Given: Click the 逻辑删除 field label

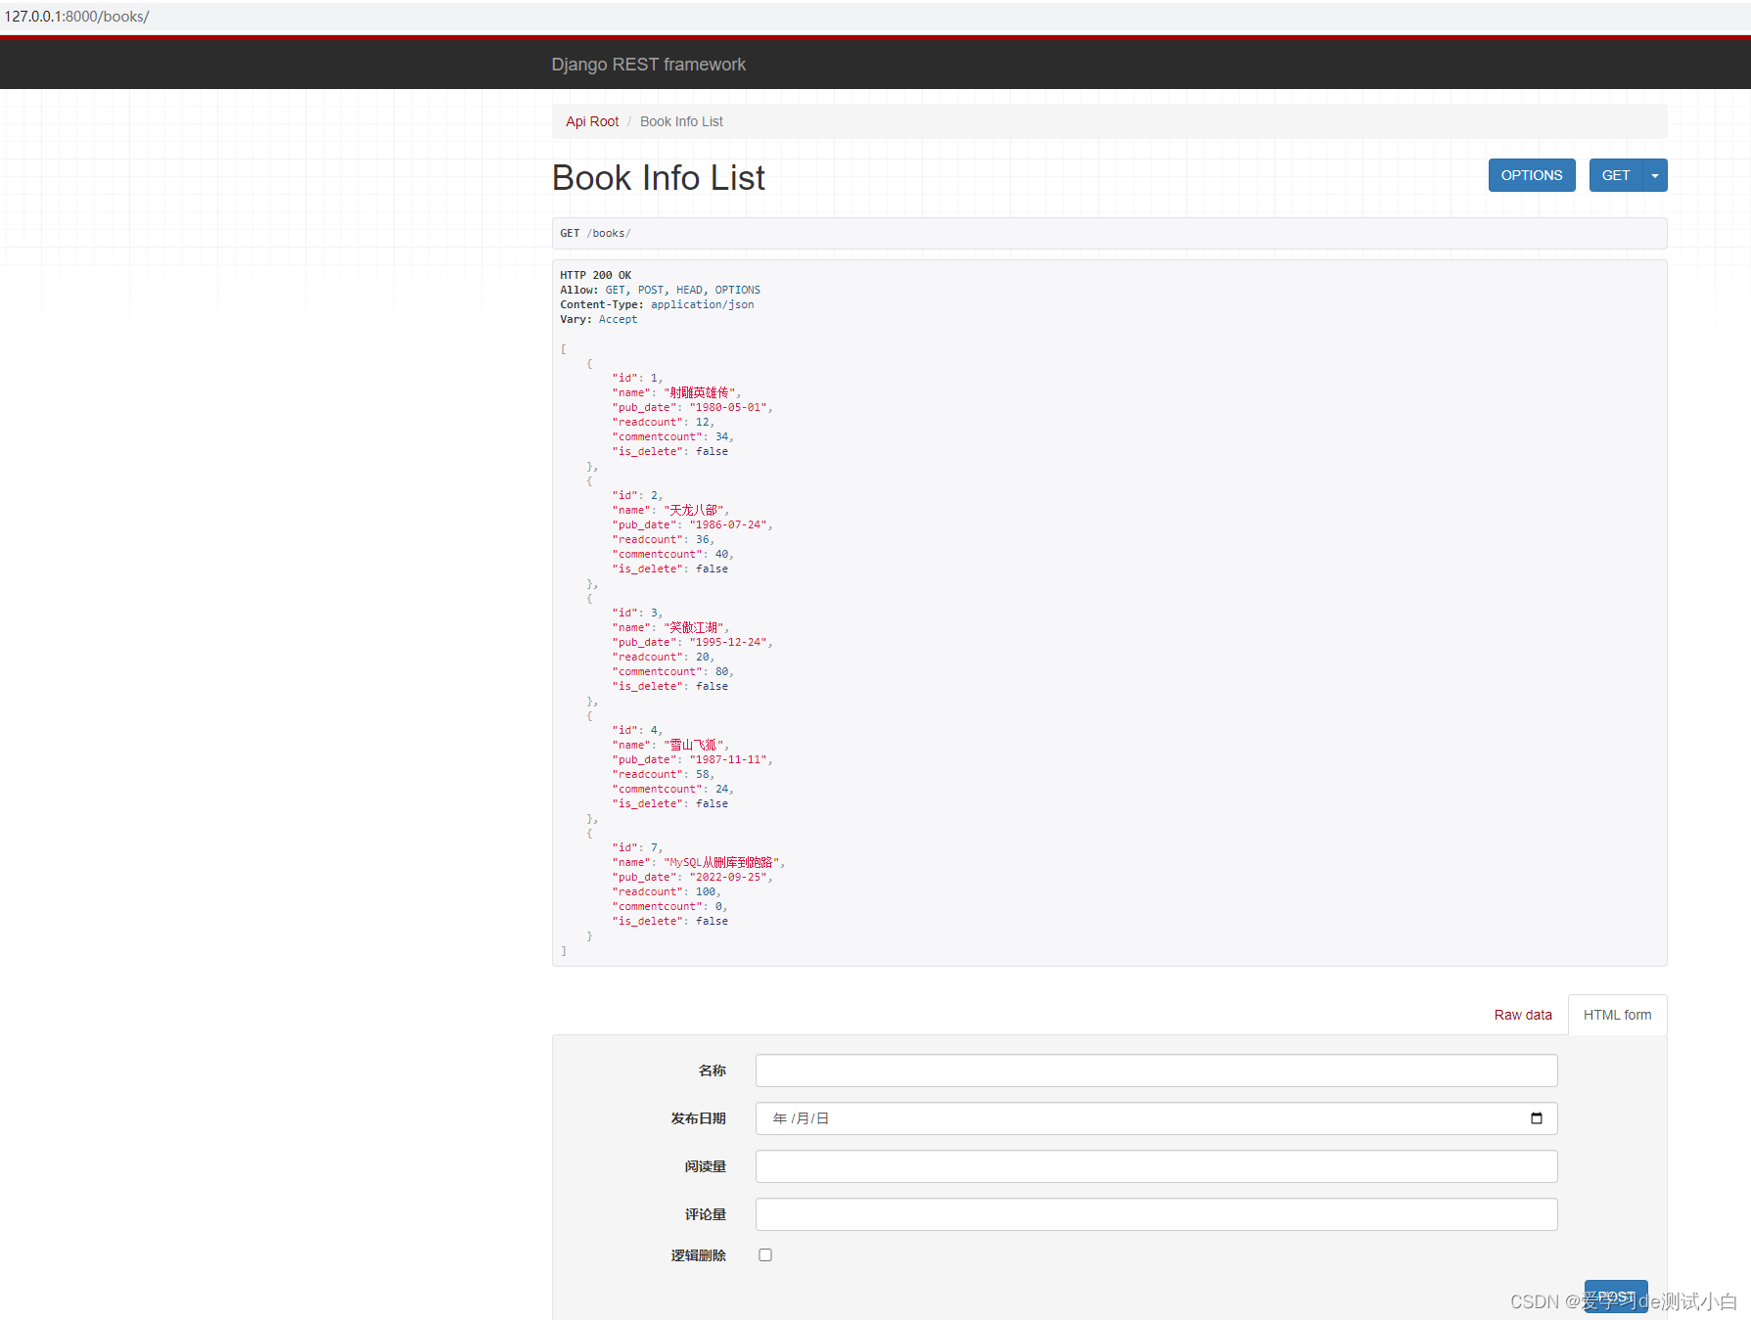Looking at the screenshot, I should tap(698, 1255).
